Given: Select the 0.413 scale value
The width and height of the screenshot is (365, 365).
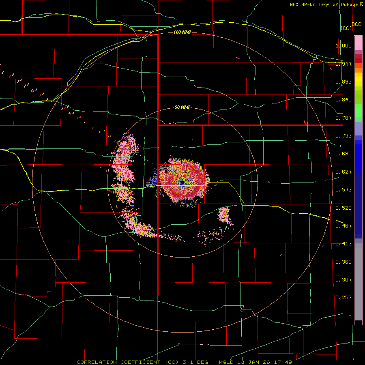Looking at the screenshot, I should [344, 244].
